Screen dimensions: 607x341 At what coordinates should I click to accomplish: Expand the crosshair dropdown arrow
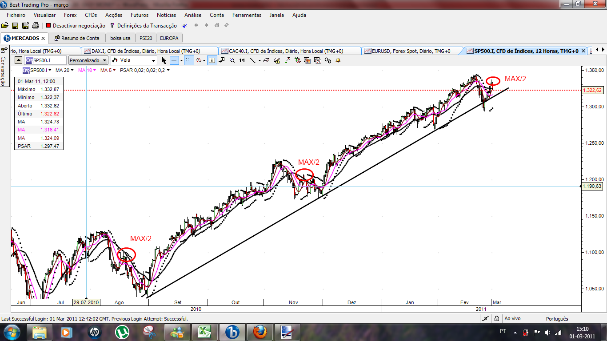(181, 60)
